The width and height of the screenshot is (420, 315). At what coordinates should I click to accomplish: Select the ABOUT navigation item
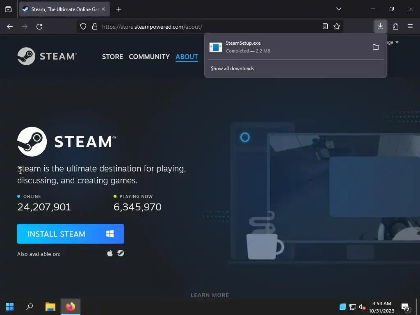(x=187, y=57)
